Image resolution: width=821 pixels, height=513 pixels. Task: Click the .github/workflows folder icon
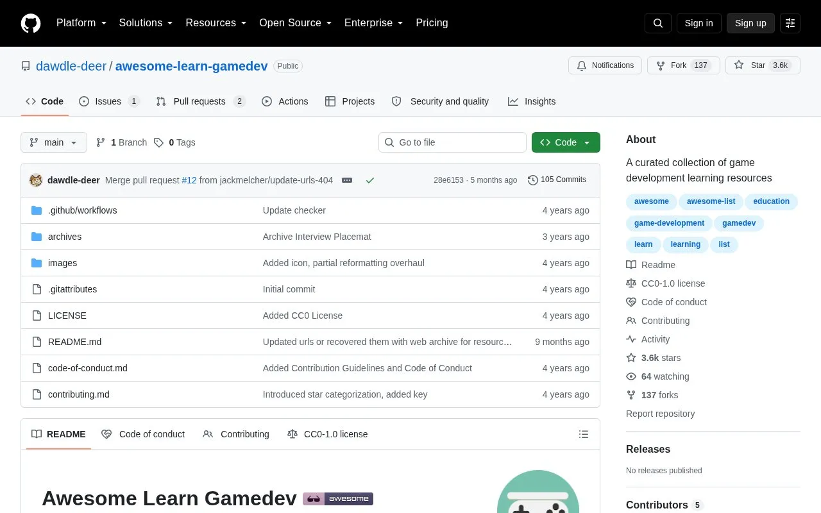37,210
